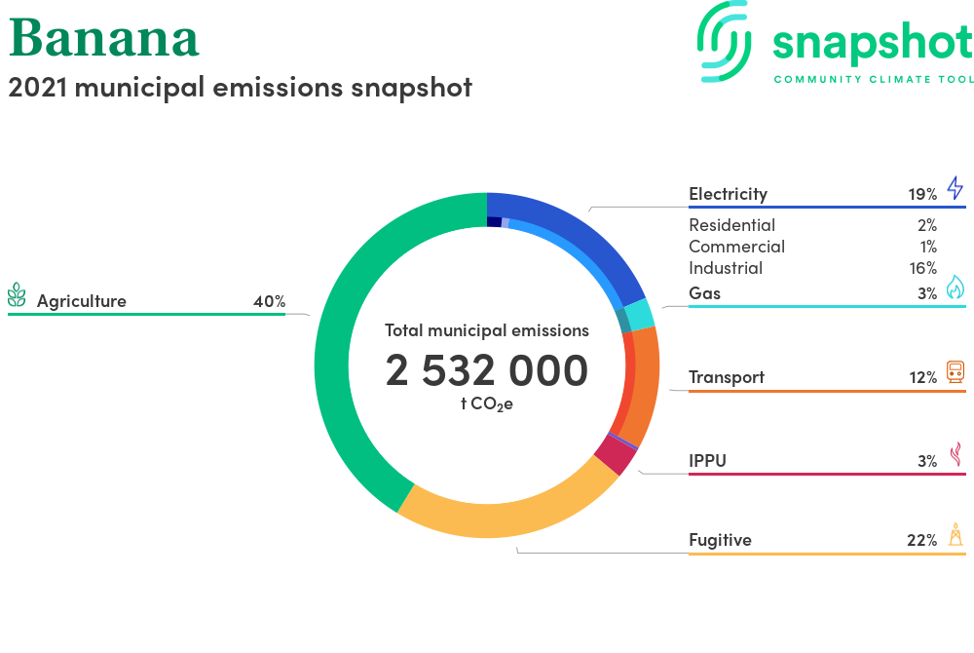Click the Commercial 1% value
974x653 pixels.
coord(928,247)
